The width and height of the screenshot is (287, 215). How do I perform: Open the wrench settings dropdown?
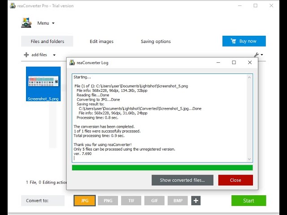(x=259, y=55)
